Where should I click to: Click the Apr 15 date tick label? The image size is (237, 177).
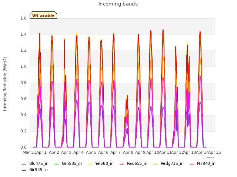[x=215, y=152]
